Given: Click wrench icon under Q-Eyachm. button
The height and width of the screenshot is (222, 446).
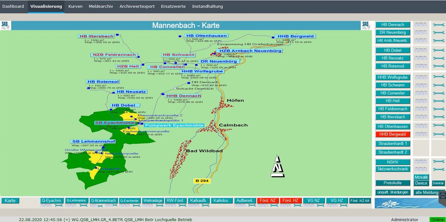Looking at the screenshot, I should 59,206.
